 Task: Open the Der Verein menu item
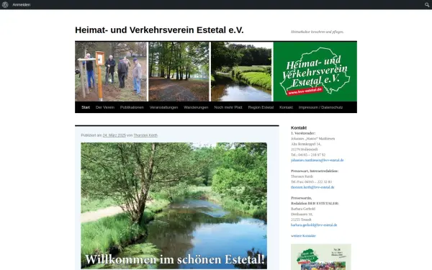(105, 107)
